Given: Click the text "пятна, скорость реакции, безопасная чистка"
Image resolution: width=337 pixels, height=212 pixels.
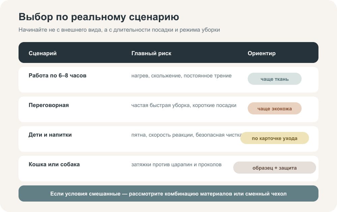Looking at the screenshot, I should tap(186, 135).
